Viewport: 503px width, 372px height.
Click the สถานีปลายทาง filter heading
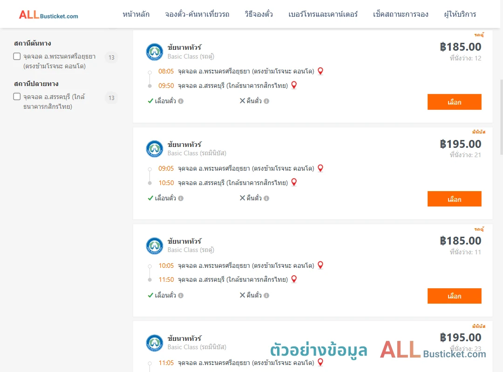click(x=36, y=84)
